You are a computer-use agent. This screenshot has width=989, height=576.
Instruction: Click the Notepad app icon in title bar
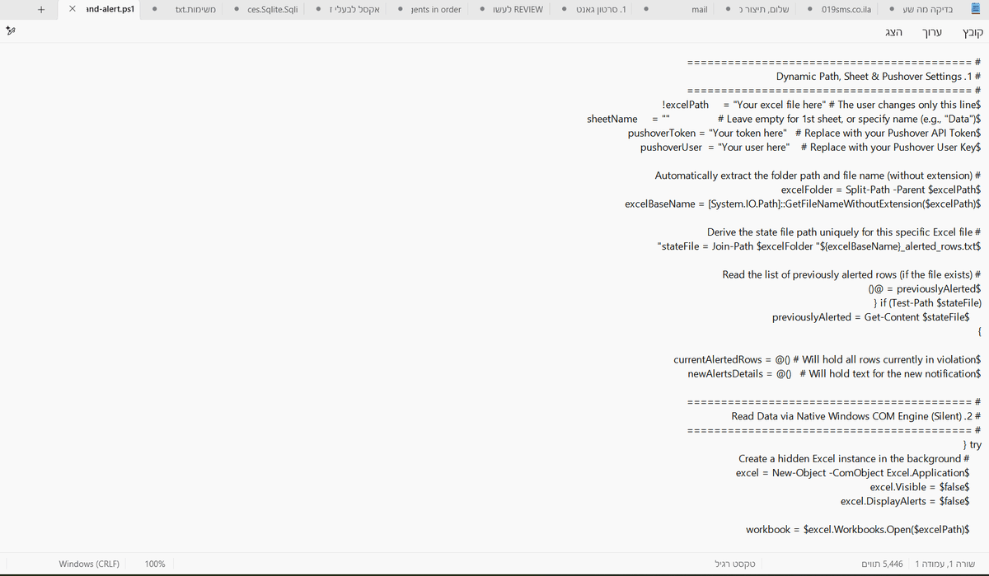[977, 10]
